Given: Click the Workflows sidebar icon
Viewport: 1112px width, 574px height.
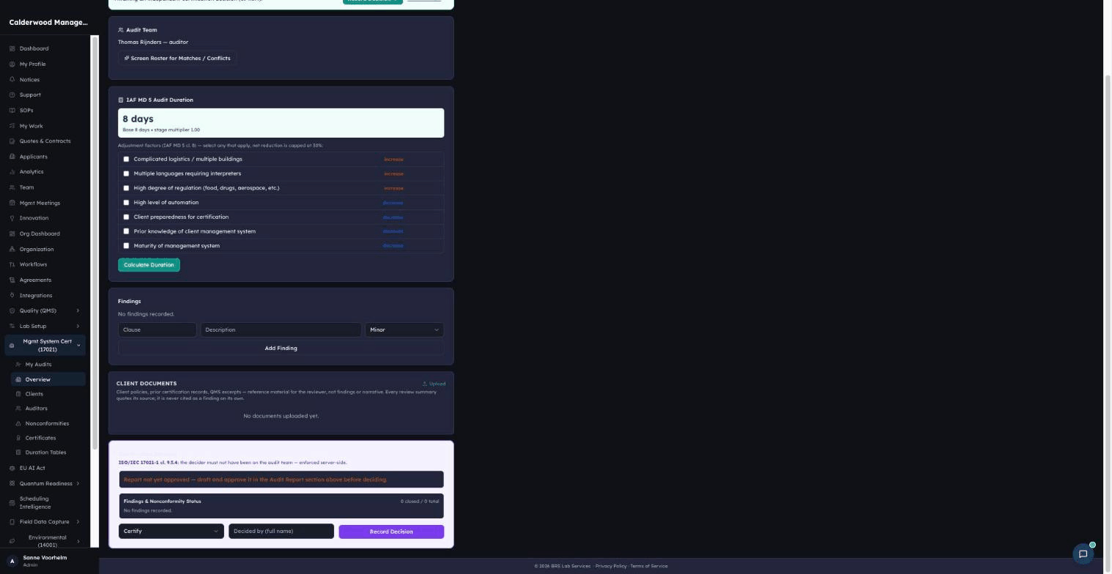Looking at the screenshot, I should 12,264.
